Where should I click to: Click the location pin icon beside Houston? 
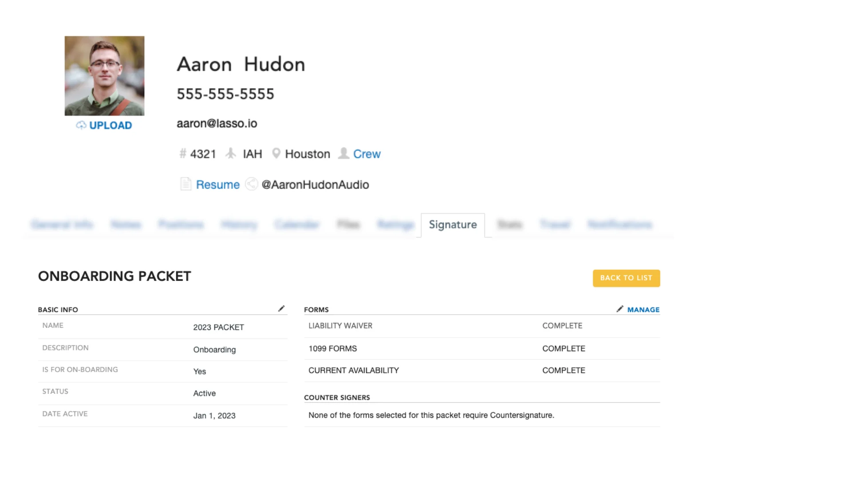276,153
